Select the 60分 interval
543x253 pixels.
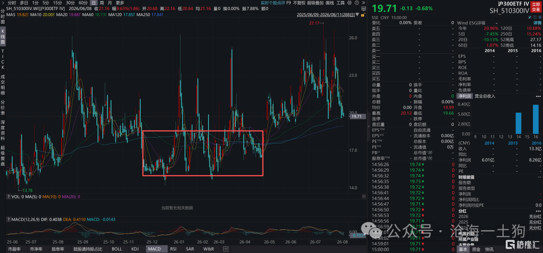(x=83, y=3)
